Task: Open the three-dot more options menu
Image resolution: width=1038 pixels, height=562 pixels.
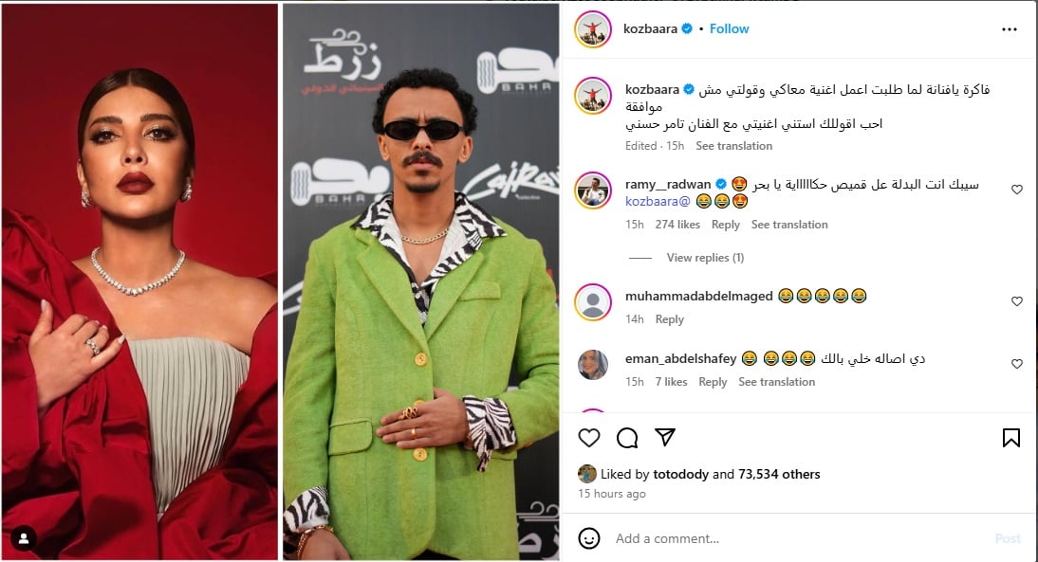Action: [x=1009, y=29]
